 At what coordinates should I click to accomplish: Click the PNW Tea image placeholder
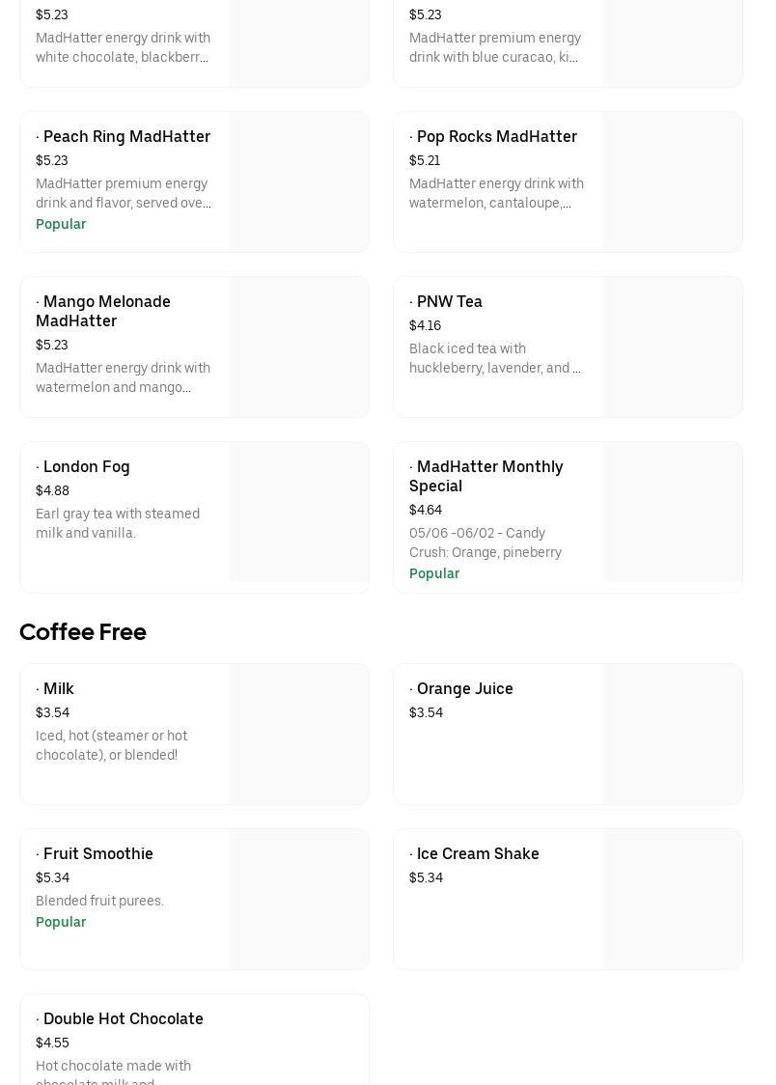click(x=672, y=348)
